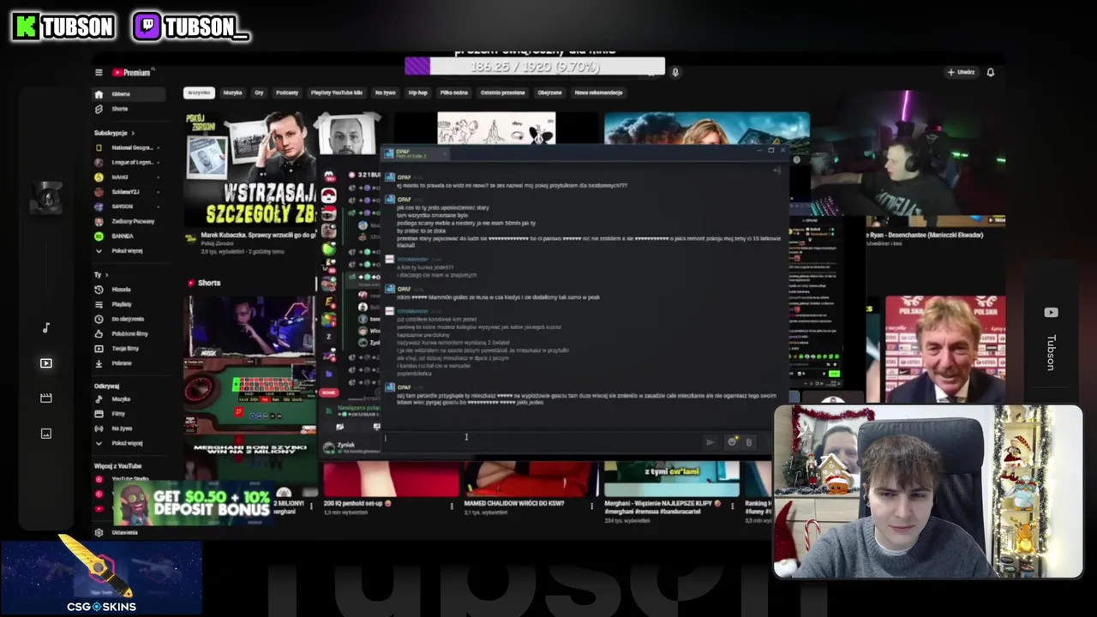The image size is (1097, 617).
Task: Select the Hip-hop filter chip
Action: click(x=417, y=93)
